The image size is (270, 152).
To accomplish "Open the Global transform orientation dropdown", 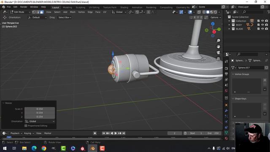I will (119, 12).
